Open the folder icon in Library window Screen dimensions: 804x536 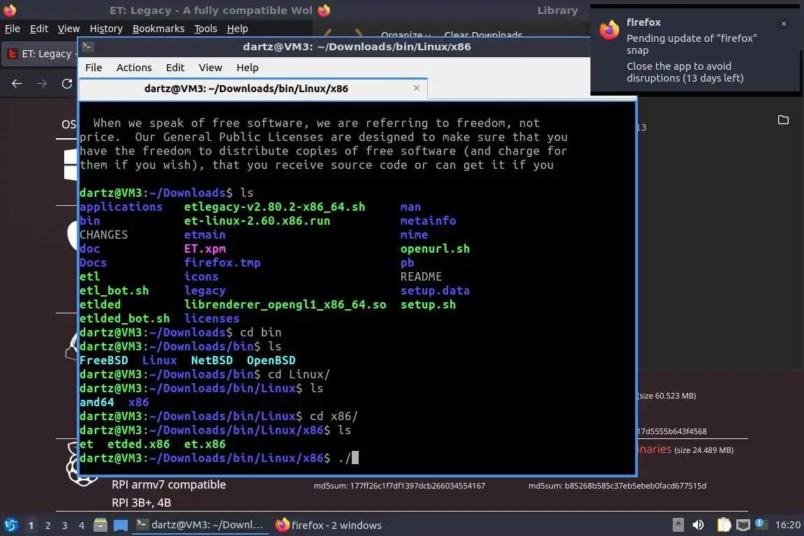[783, 119]
